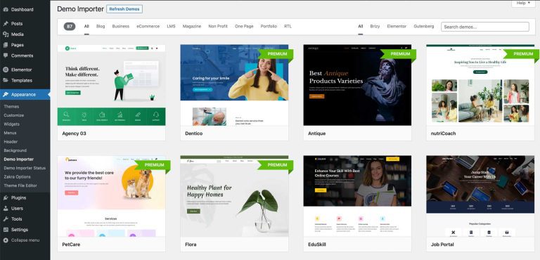The height and width of the screenshot is (260, 540).
Task: Select the PetCare demo thumbnail
Action: [x=111, y=196]
